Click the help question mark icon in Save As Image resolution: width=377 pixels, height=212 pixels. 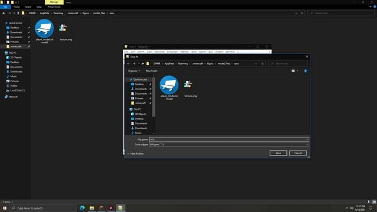tap(305, 71)
